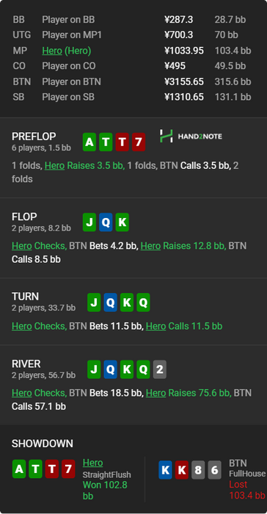
Task: Click Hero link before Raises 75.6 bb
Action: pyautogui.click(x=156, y=393)
